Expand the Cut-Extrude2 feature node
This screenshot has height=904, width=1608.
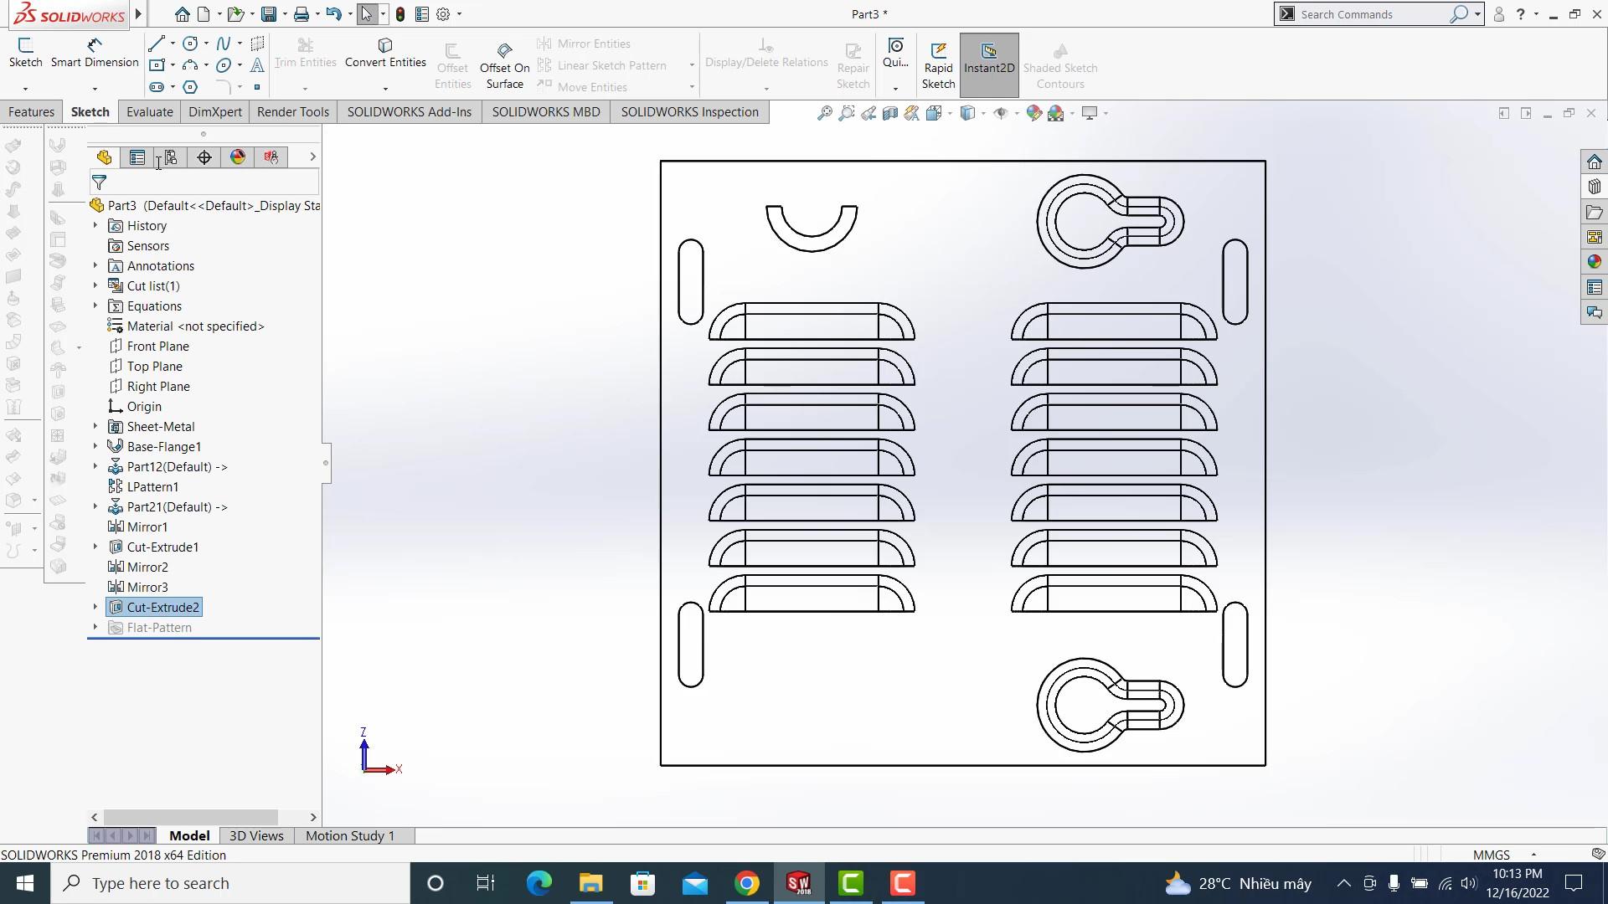pyautogui.click(x=95, y=607)
